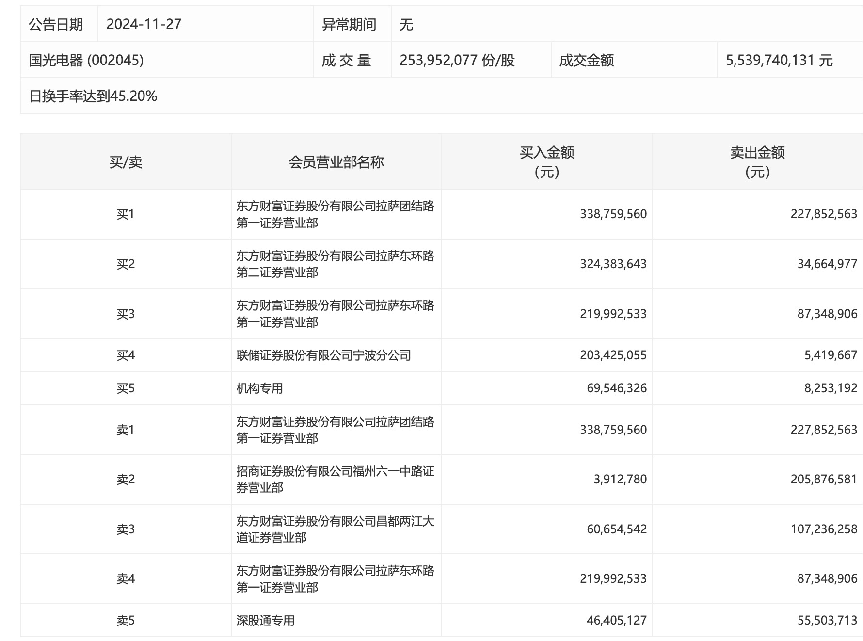Click the 买/卖 column header
Viewport: 863px width, 641px height.
(126, 162)
